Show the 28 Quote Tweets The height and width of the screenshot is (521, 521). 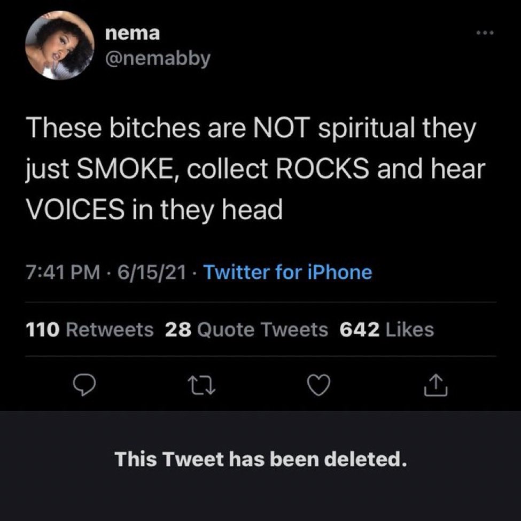[x=246, y=330]
